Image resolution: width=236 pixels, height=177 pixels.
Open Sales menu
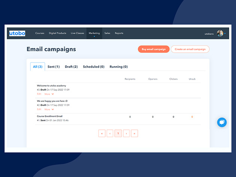pos(107,33)
